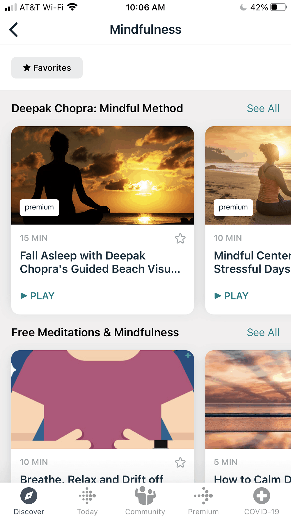Play the Mindful Center Stressful Days session
The height and width of the screenshot is (517, 291).
(x=231, y=296)
